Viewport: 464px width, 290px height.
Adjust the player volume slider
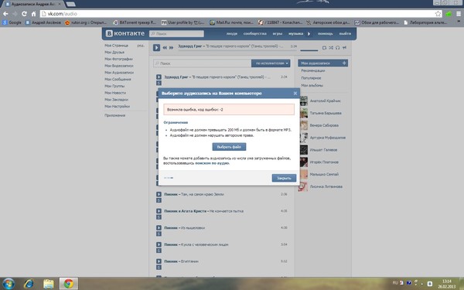pyautogui.click(x=309, y=50)
